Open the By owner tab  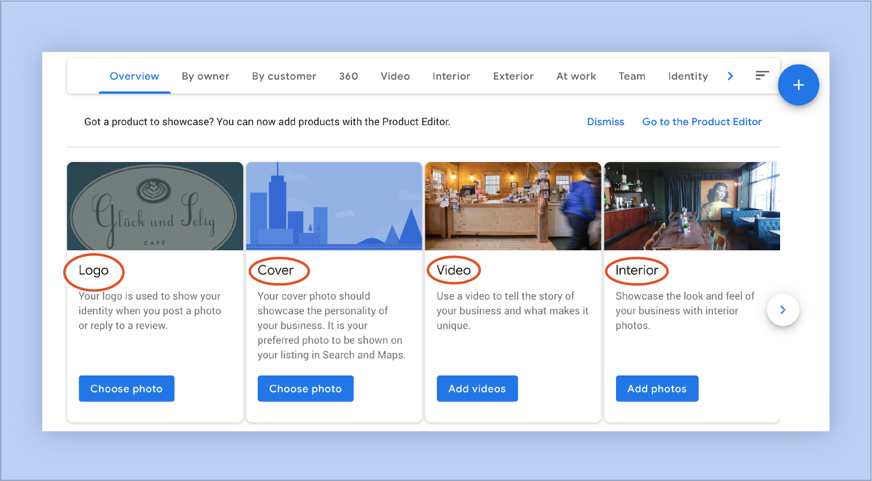[x=206, y=76]
